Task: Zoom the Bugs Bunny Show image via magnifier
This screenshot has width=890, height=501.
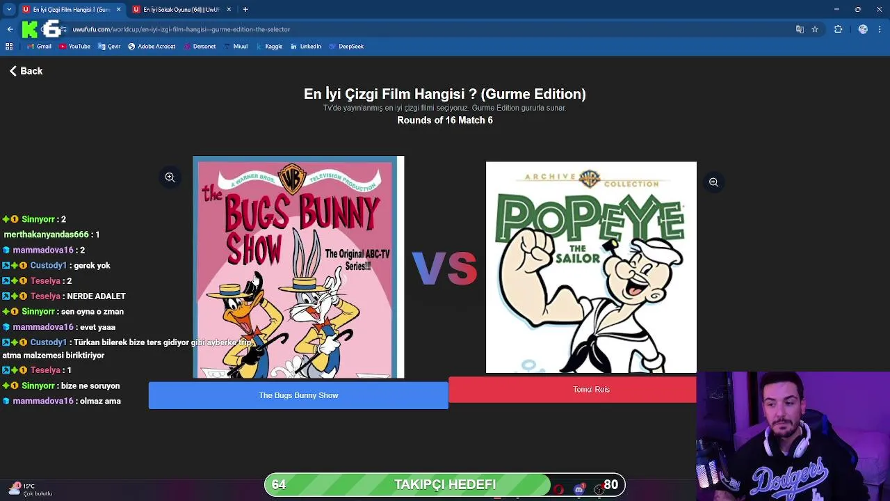Action: [170, 177]
